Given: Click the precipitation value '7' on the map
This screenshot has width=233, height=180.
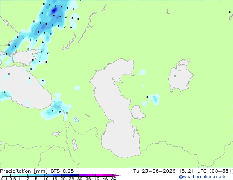Looking at the screenshot, I should pos(53,25).
